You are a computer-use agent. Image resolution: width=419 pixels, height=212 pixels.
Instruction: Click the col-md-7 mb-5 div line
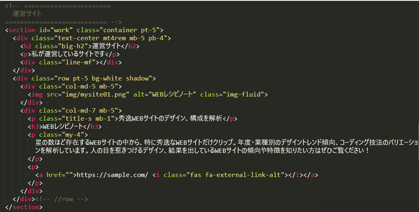71,110
